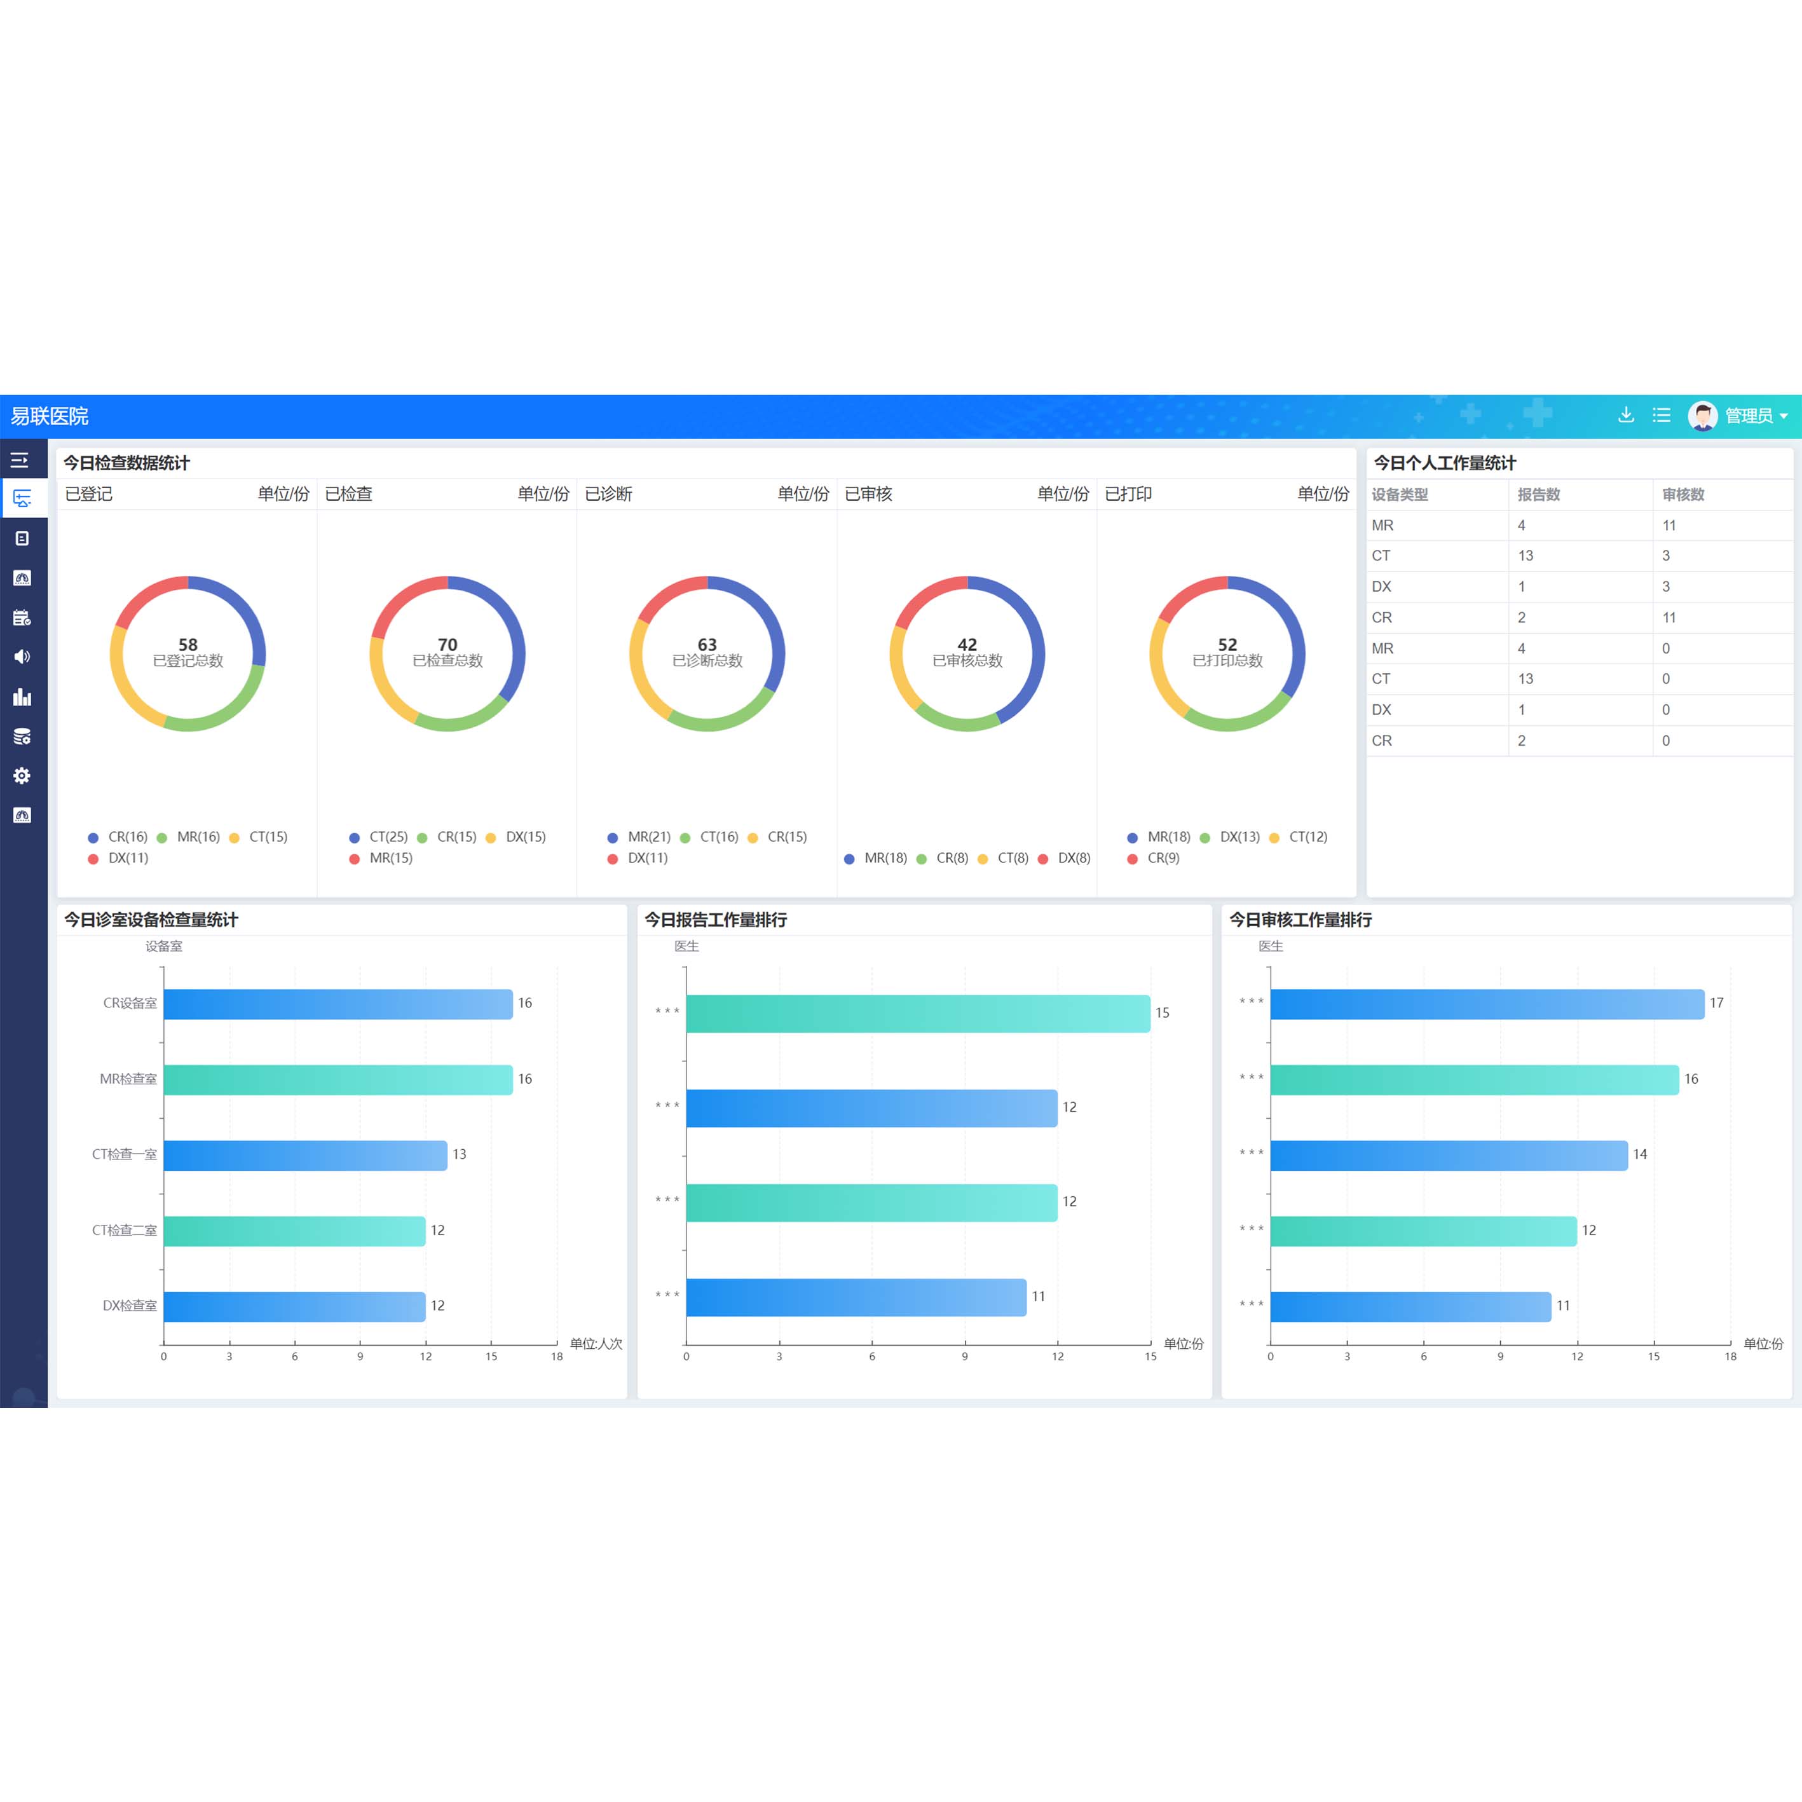The image size is (1802, 1802).
Task: Open the bar chart statistics sidebar icon
Action: point(22,697)
